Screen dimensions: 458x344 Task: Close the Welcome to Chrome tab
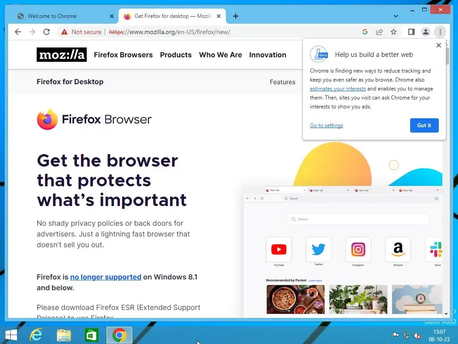111,16
